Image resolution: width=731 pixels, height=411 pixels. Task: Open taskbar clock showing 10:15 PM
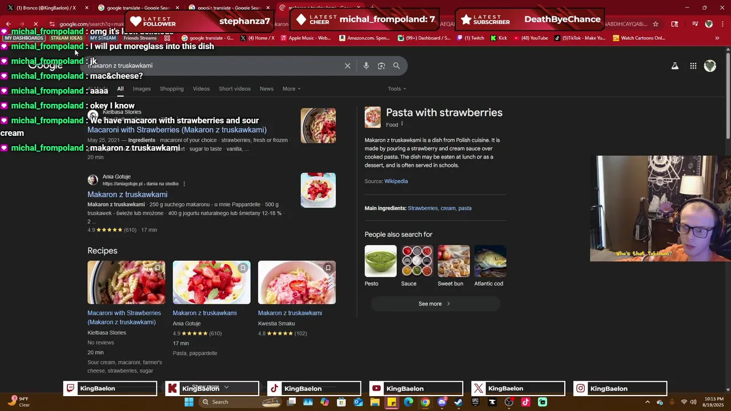[x=714, y=402]
